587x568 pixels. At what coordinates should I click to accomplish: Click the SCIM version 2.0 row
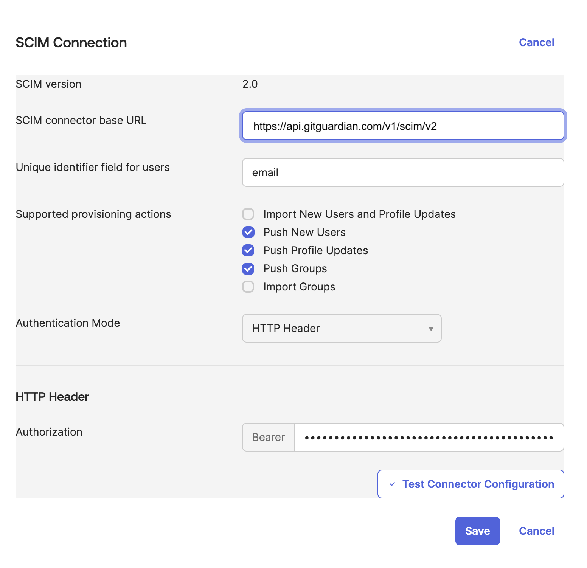coord(250,84)
